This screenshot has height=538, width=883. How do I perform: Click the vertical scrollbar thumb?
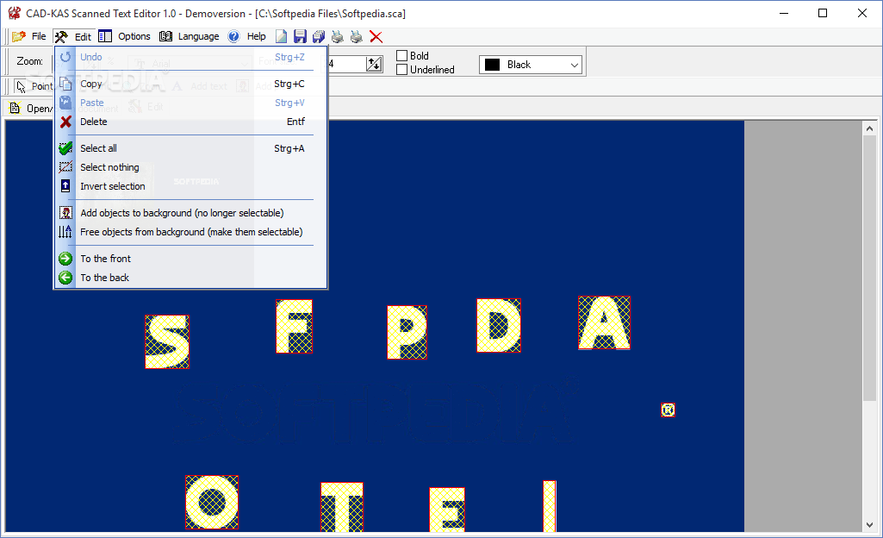tap(869, 268)
